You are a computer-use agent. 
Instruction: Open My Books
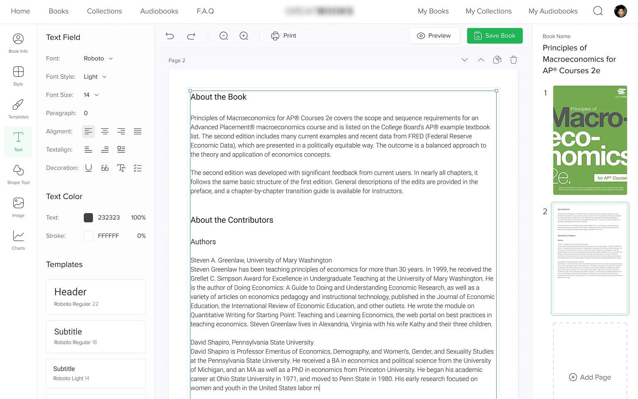[x=433, y=11]
